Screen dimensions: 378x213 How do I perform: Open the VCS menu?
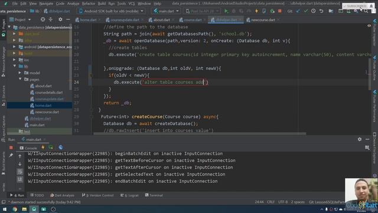[132, 4]
